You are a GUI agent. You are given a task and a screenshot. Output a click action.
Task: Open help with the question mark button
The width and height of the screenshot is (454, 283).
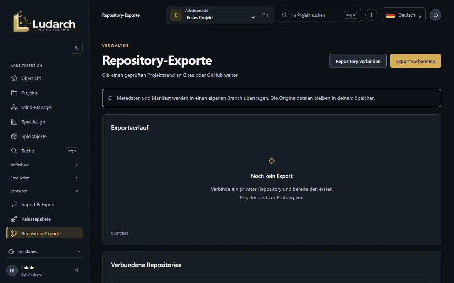[x=371, y=15]
